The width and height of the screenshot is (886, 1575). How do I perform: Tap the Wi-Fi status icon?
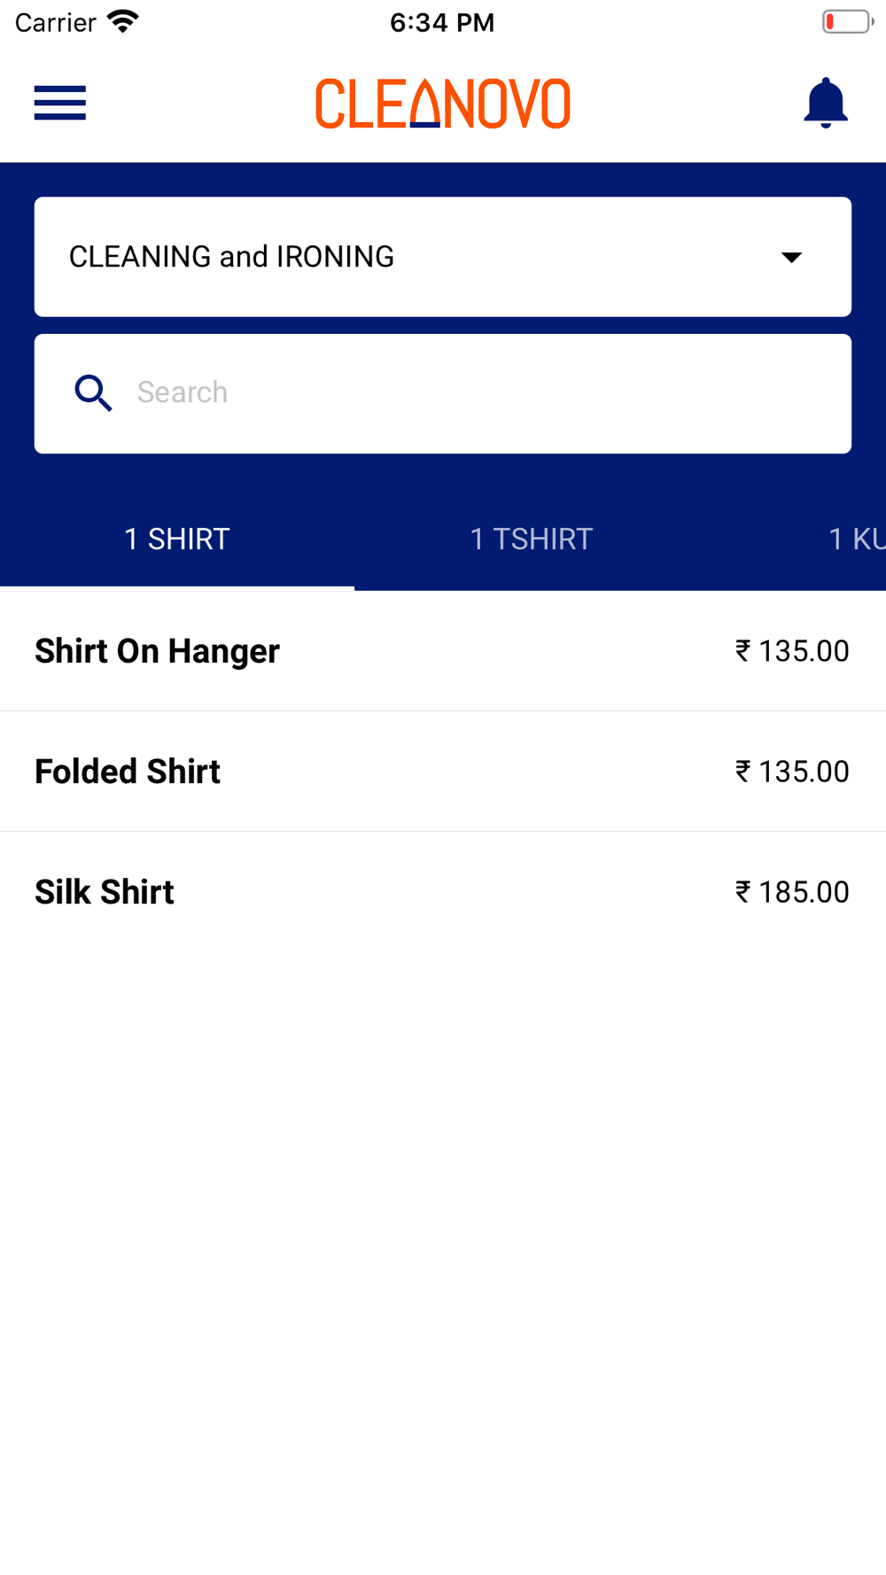(x=122, y=21)
